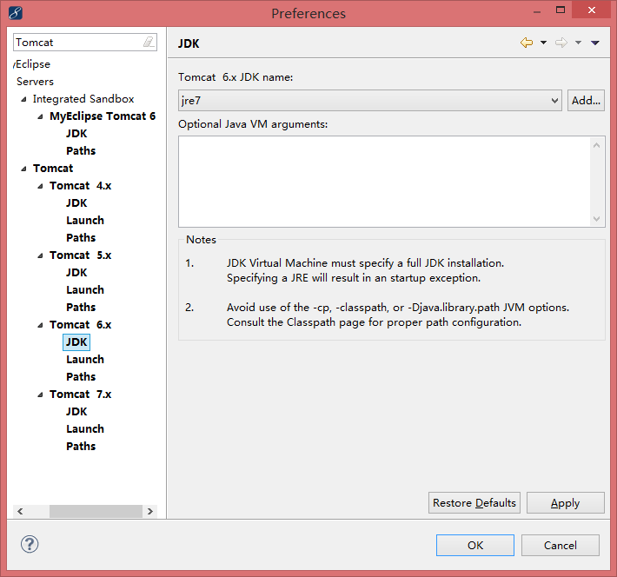This screenshot has height=577, width=617.
Task: Click the Cancel button
Action: pos(561,545)
